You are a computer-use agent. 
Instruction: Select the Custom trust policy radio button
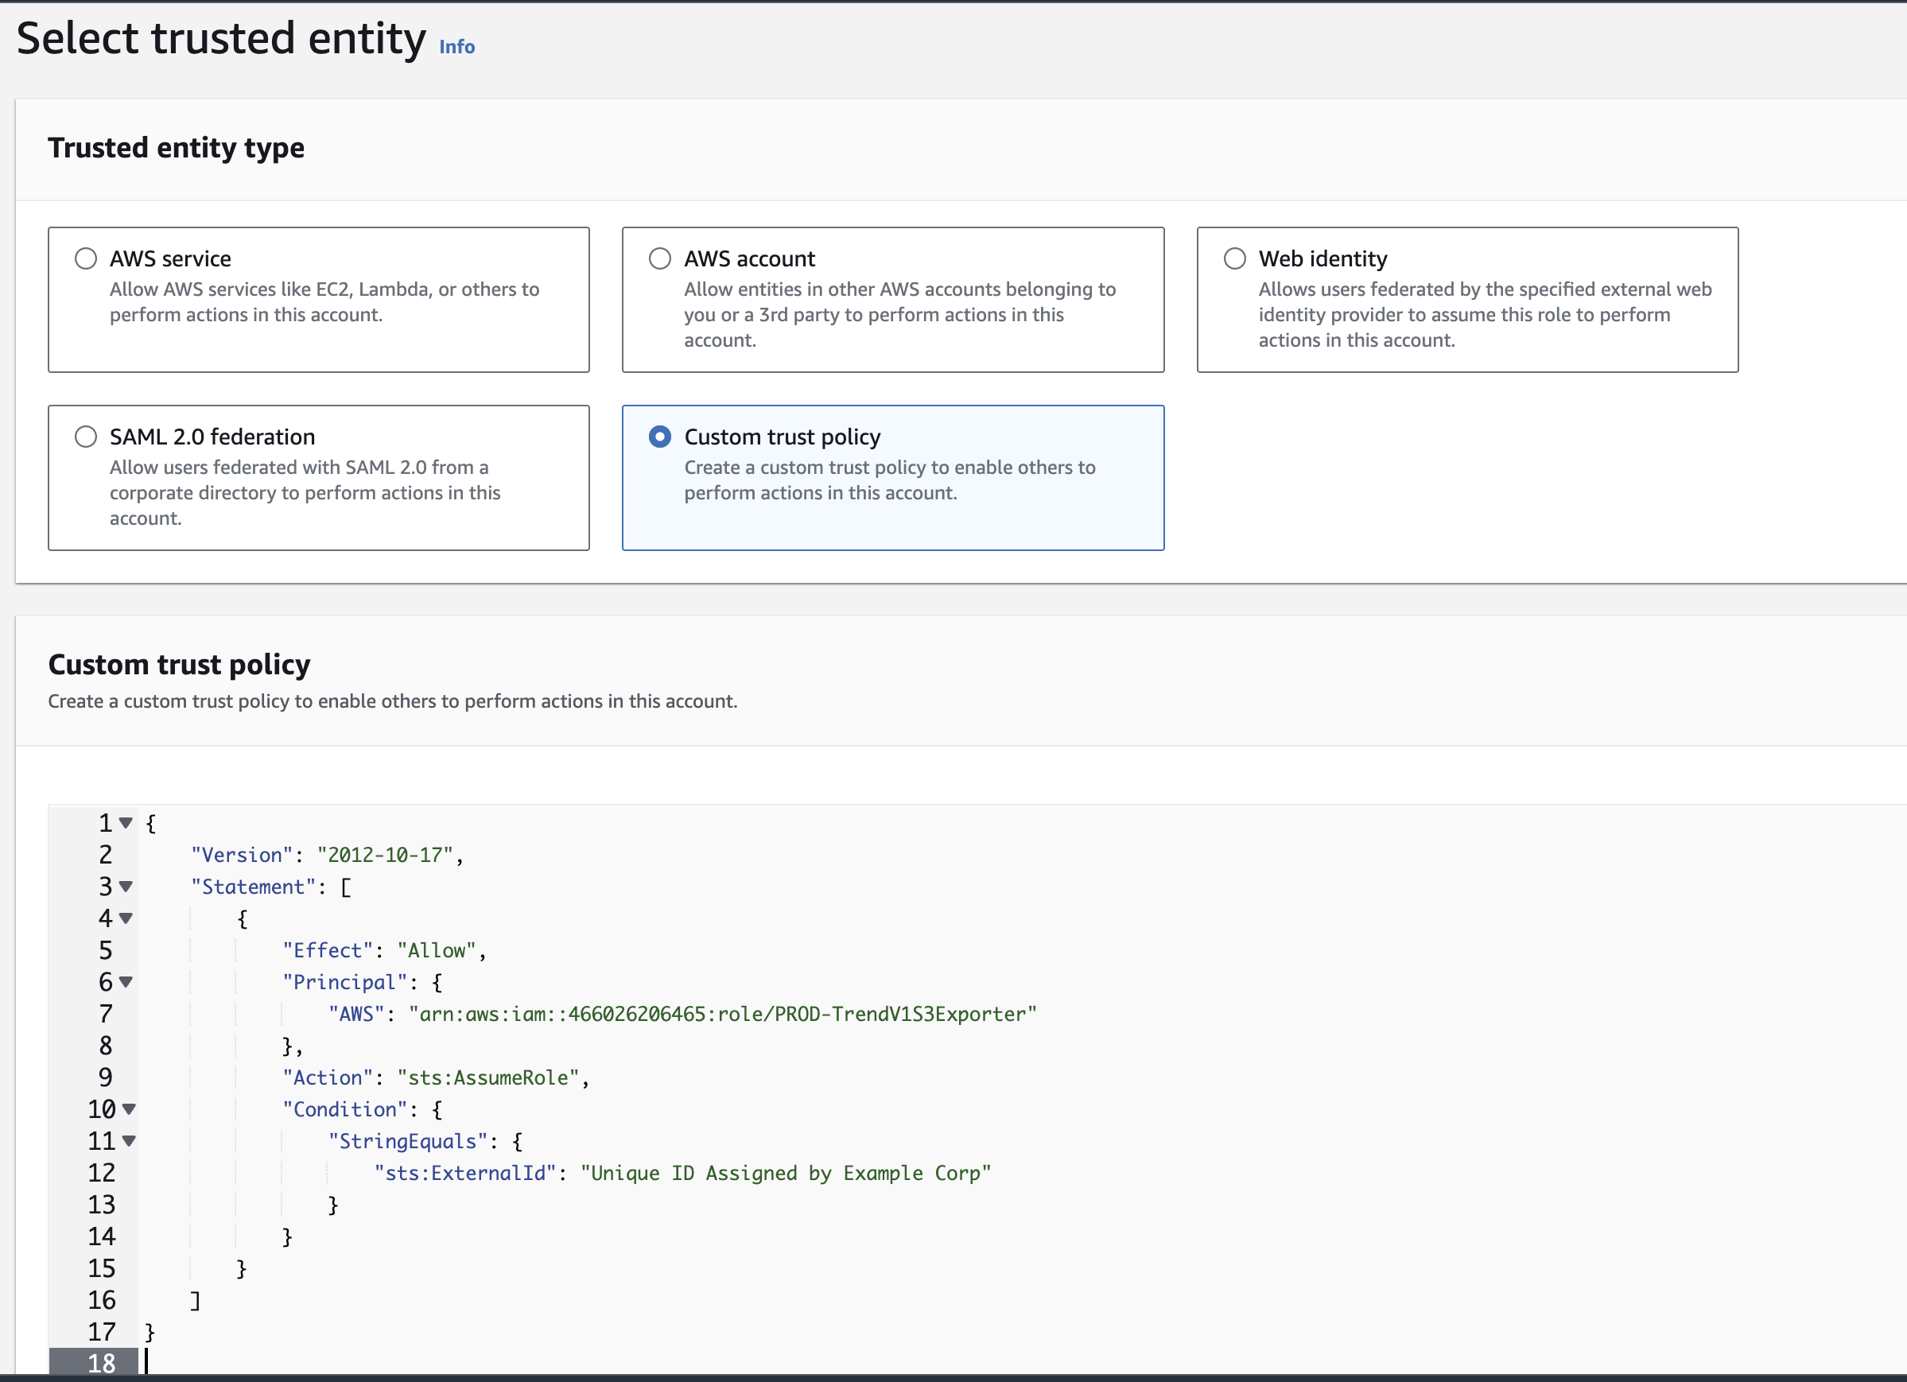pos(660,437)
